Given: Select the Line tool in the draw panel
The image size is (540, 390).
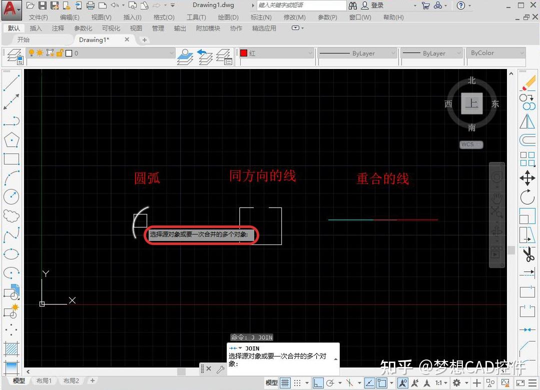Looking at the screenshot, I should coord(12,81).
